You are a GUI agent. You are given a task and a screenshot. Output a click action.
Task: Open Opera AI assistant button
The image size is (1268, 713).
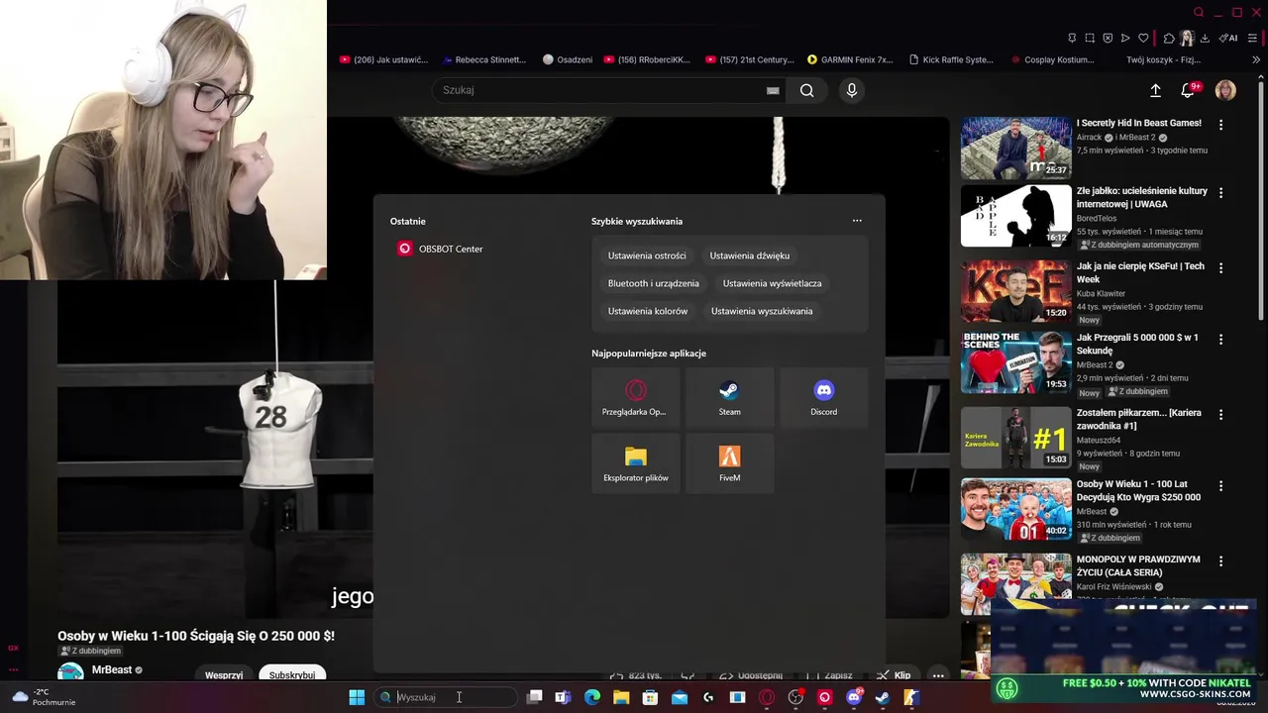[1228, 38]
